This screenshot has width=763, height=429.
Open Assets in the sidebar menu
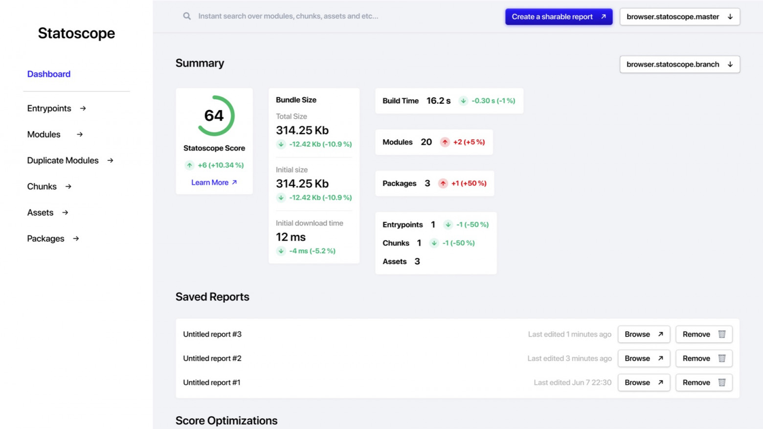coord(47,213)
